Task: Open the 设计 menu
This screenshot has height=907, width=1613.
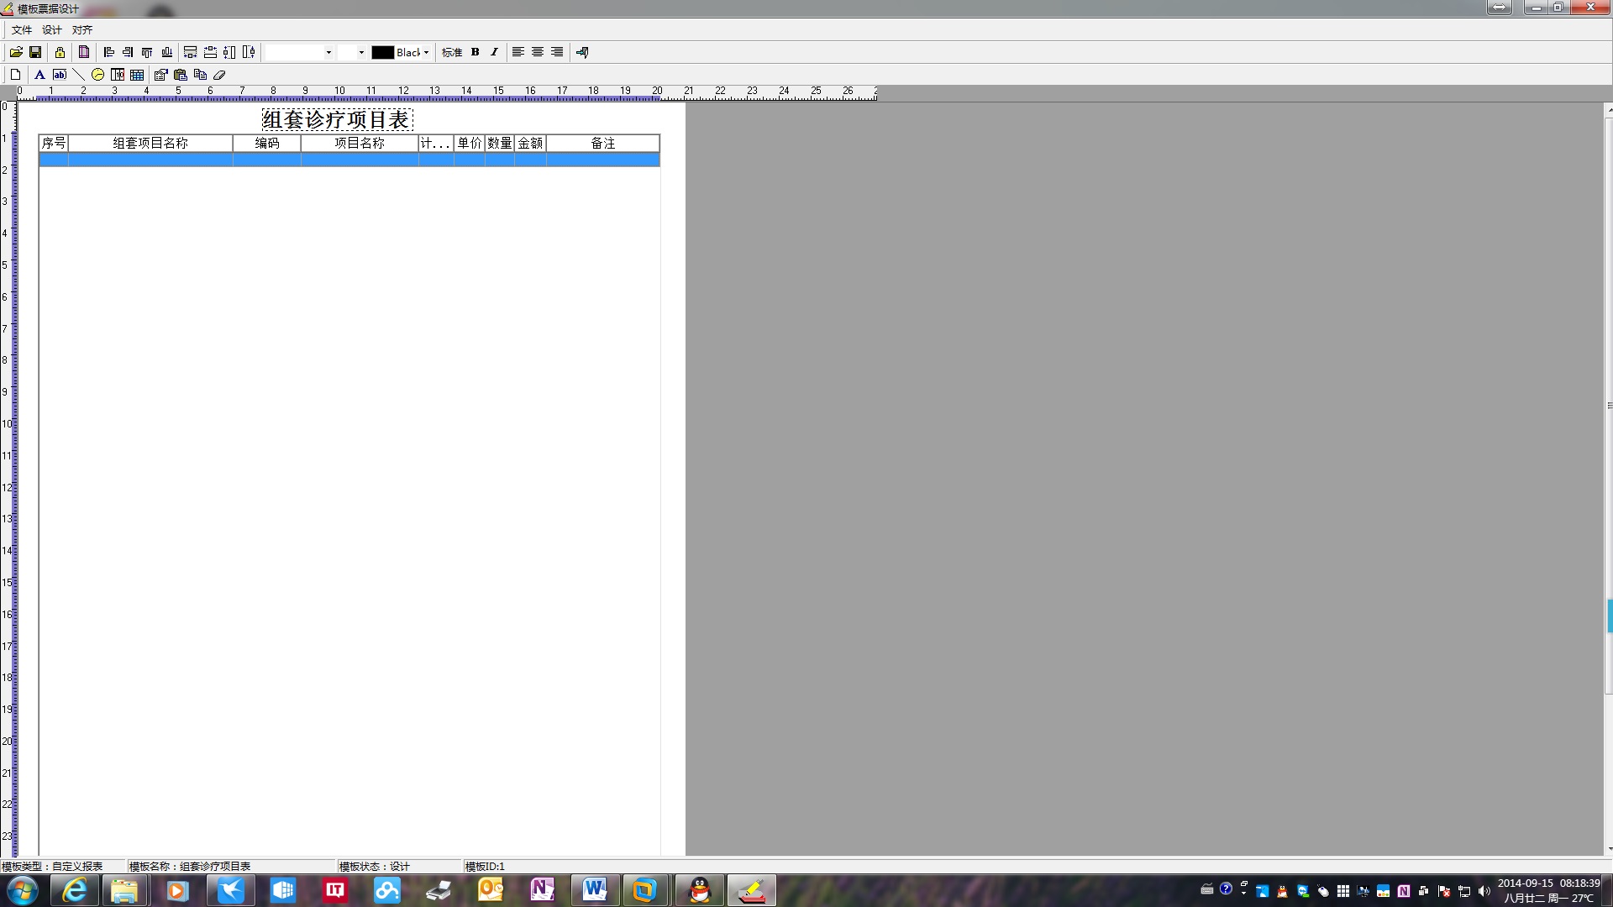Action: point(52,30)
